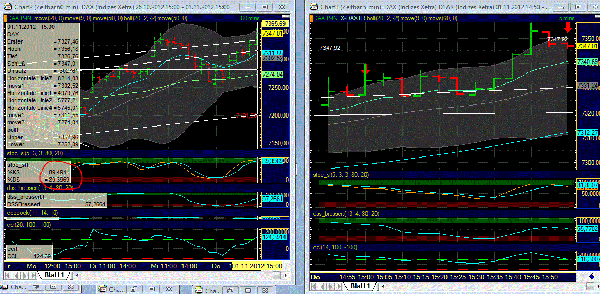
Task: Click the green 7274,04 price label
Action: 272,75
